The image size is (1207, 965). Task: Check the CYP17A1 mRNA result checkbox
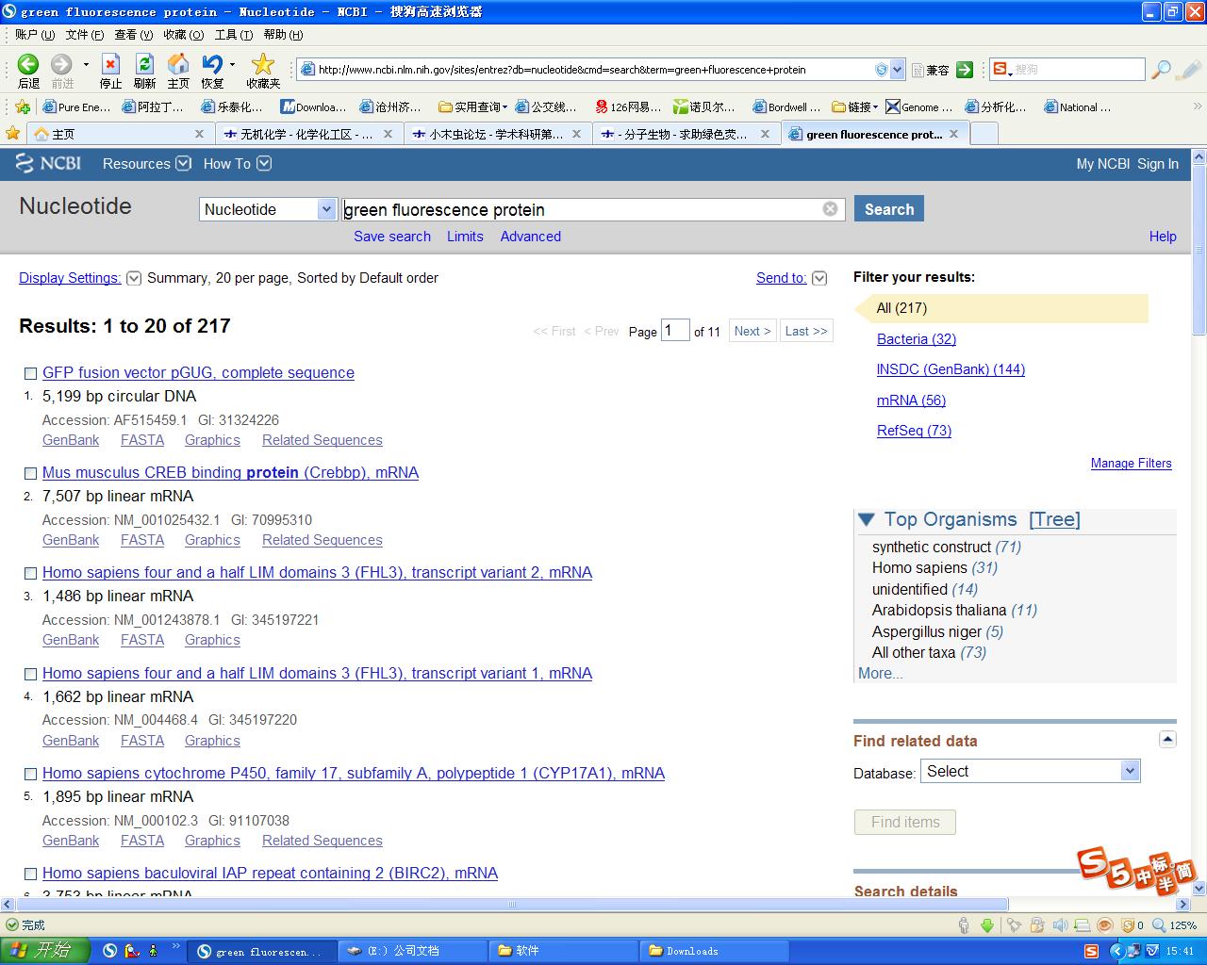[30, 774]
